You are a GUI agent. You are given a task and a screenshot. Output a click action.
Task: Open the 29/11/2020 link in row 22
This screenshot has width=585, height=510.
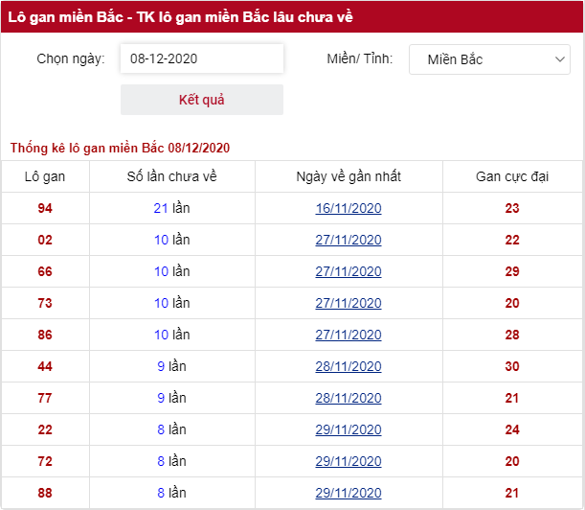(349, 429)
